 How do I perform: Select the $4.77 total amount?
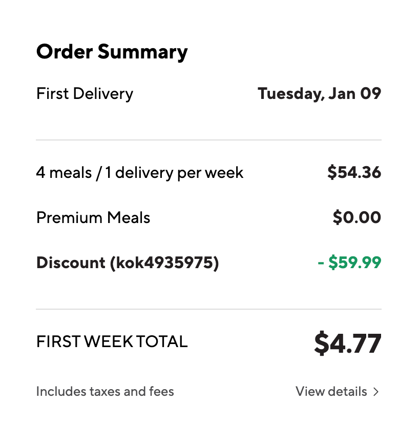tap(348, 343)
